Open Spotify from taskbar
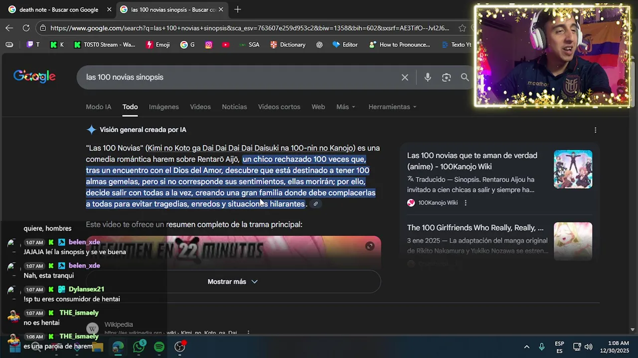 [x=159, y=347]
